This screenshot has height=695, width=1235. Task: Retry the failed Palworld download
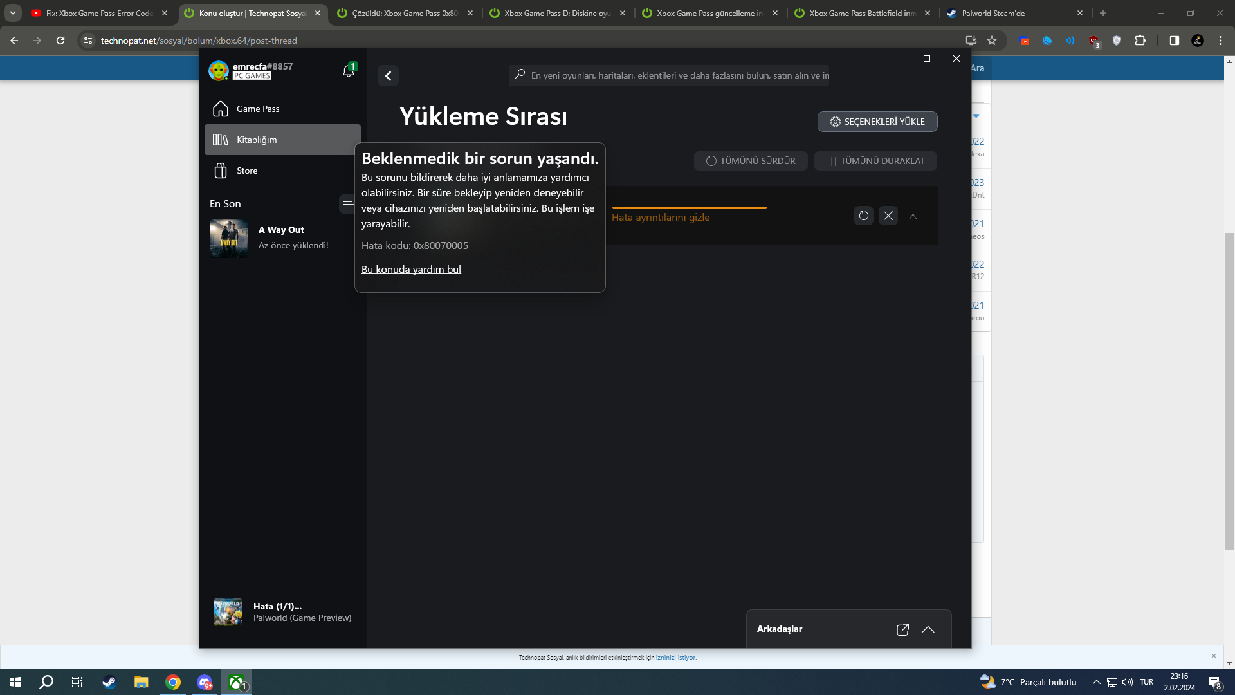point(863,216)
